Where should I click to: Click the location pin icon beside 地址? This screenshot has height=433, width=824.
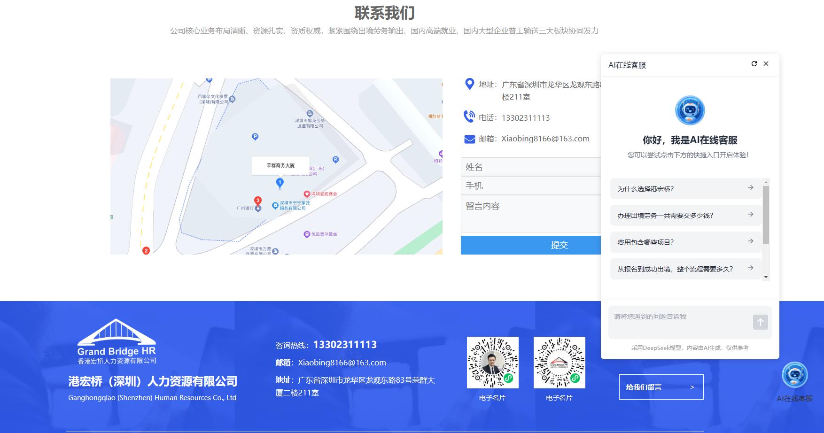(x=469, y=84)
